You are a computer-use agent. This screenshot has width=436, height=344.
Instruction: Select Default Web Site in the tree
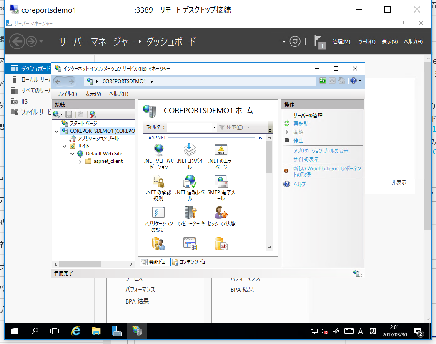pyautogui.click(x=104, y=154)
